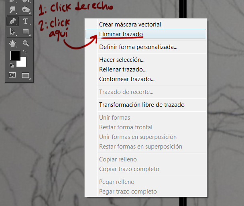Choose Crear máscara vectorial

(146, 24)
